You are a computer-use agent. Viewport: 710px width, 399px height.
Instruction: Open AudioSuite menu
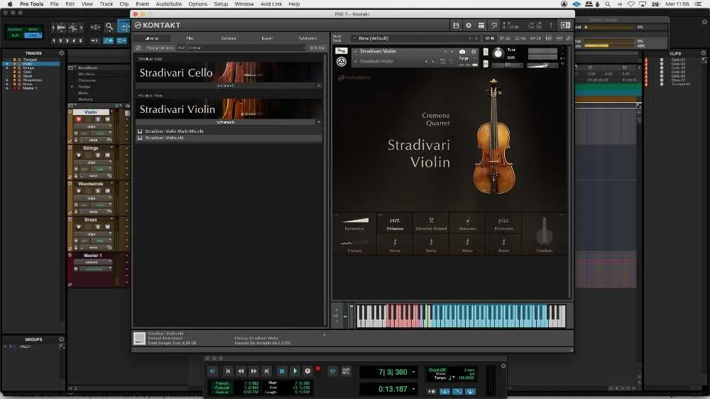coord(169,4)
